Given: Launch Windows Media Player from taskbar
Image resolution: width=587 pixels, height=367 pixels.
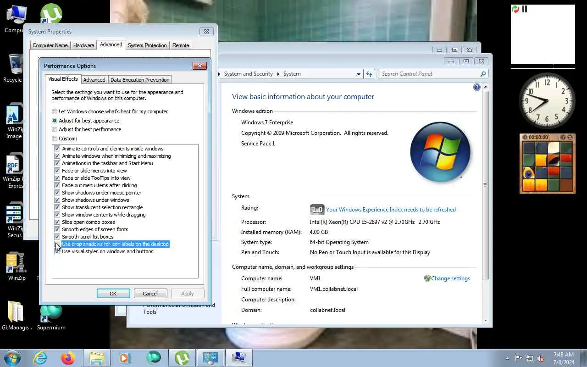Looking at the screenshot, I should [x=124, y=358].
